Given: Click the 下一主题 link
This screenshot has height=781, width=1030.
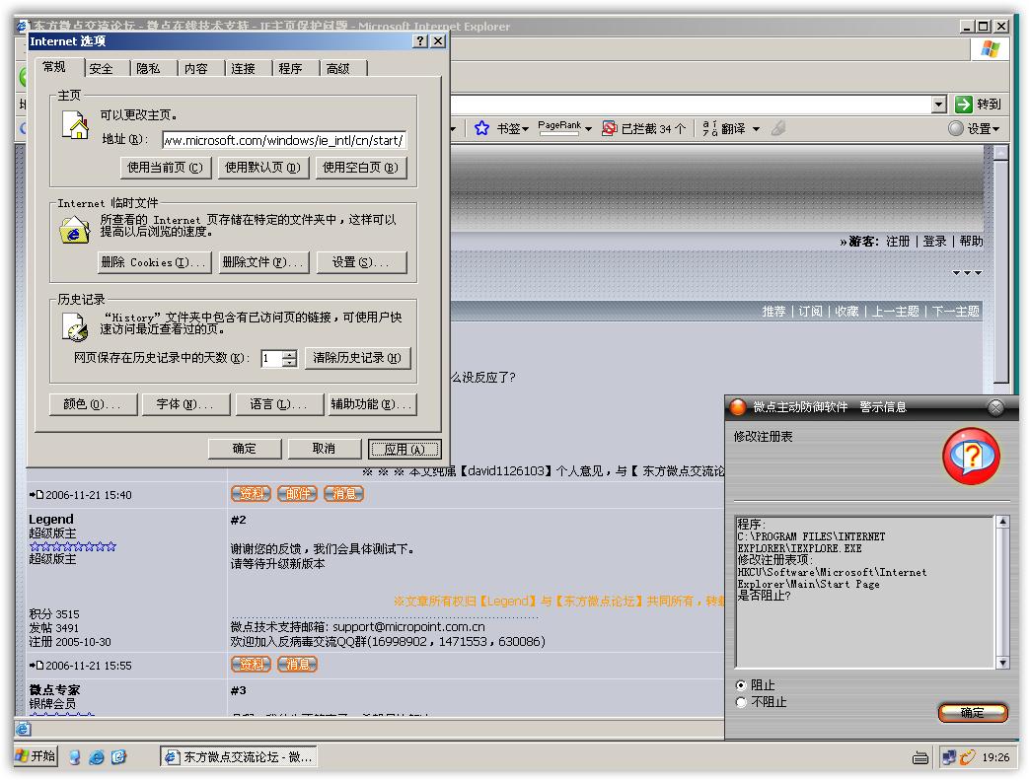Looking at the screenshot, I should (x=956, y=311).
